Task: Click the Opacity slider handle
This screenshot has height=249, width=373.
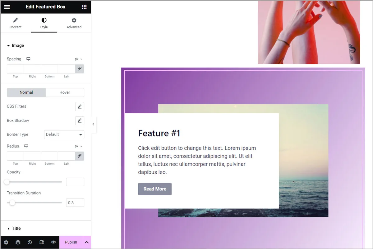Action: pos(7,182)
